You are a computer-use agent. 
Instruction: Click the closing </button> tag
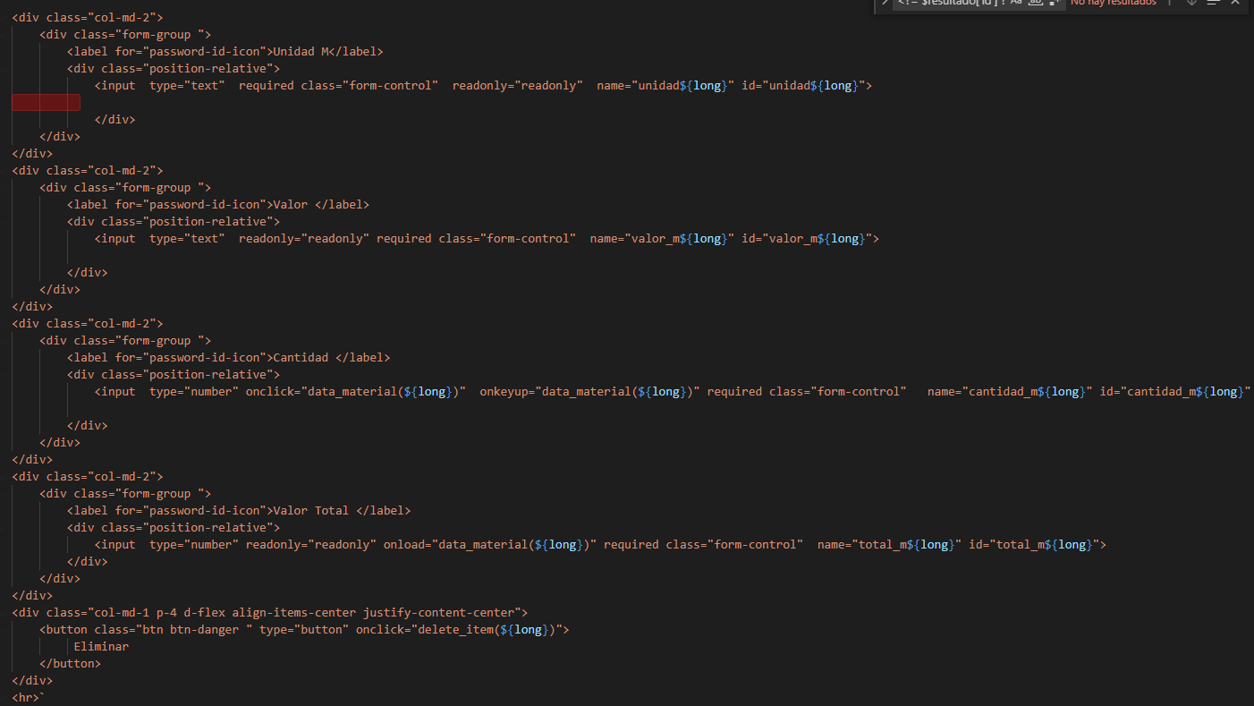(71, 664)
